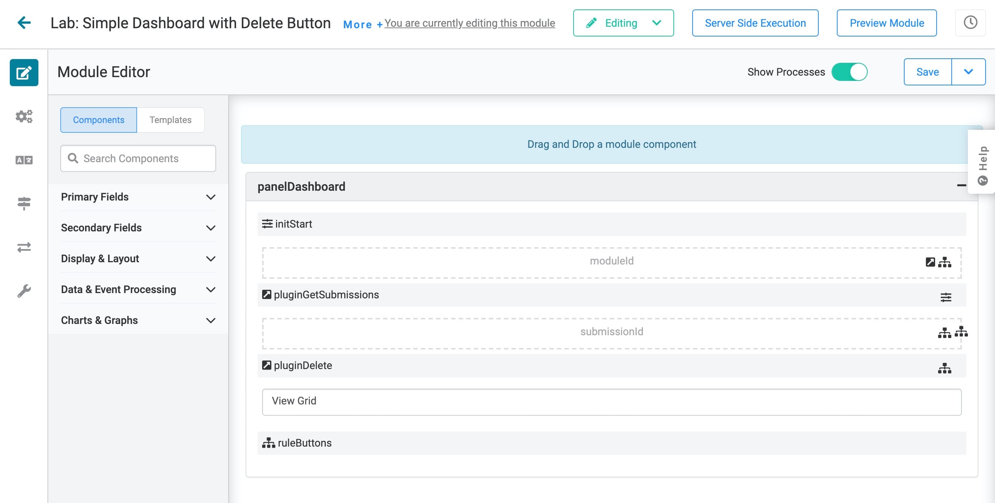The width and height of the screenshot is (995, 503).
Task: Select the submissionId hidden field
Action: pyautogui.click(x=612, y=333)
